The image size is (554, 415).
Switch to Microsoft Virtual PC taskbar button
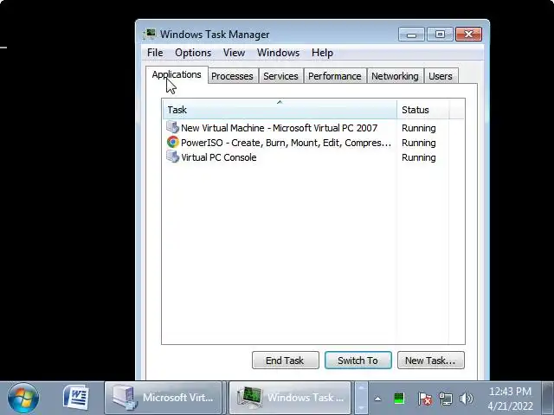(x=164, y=398)
